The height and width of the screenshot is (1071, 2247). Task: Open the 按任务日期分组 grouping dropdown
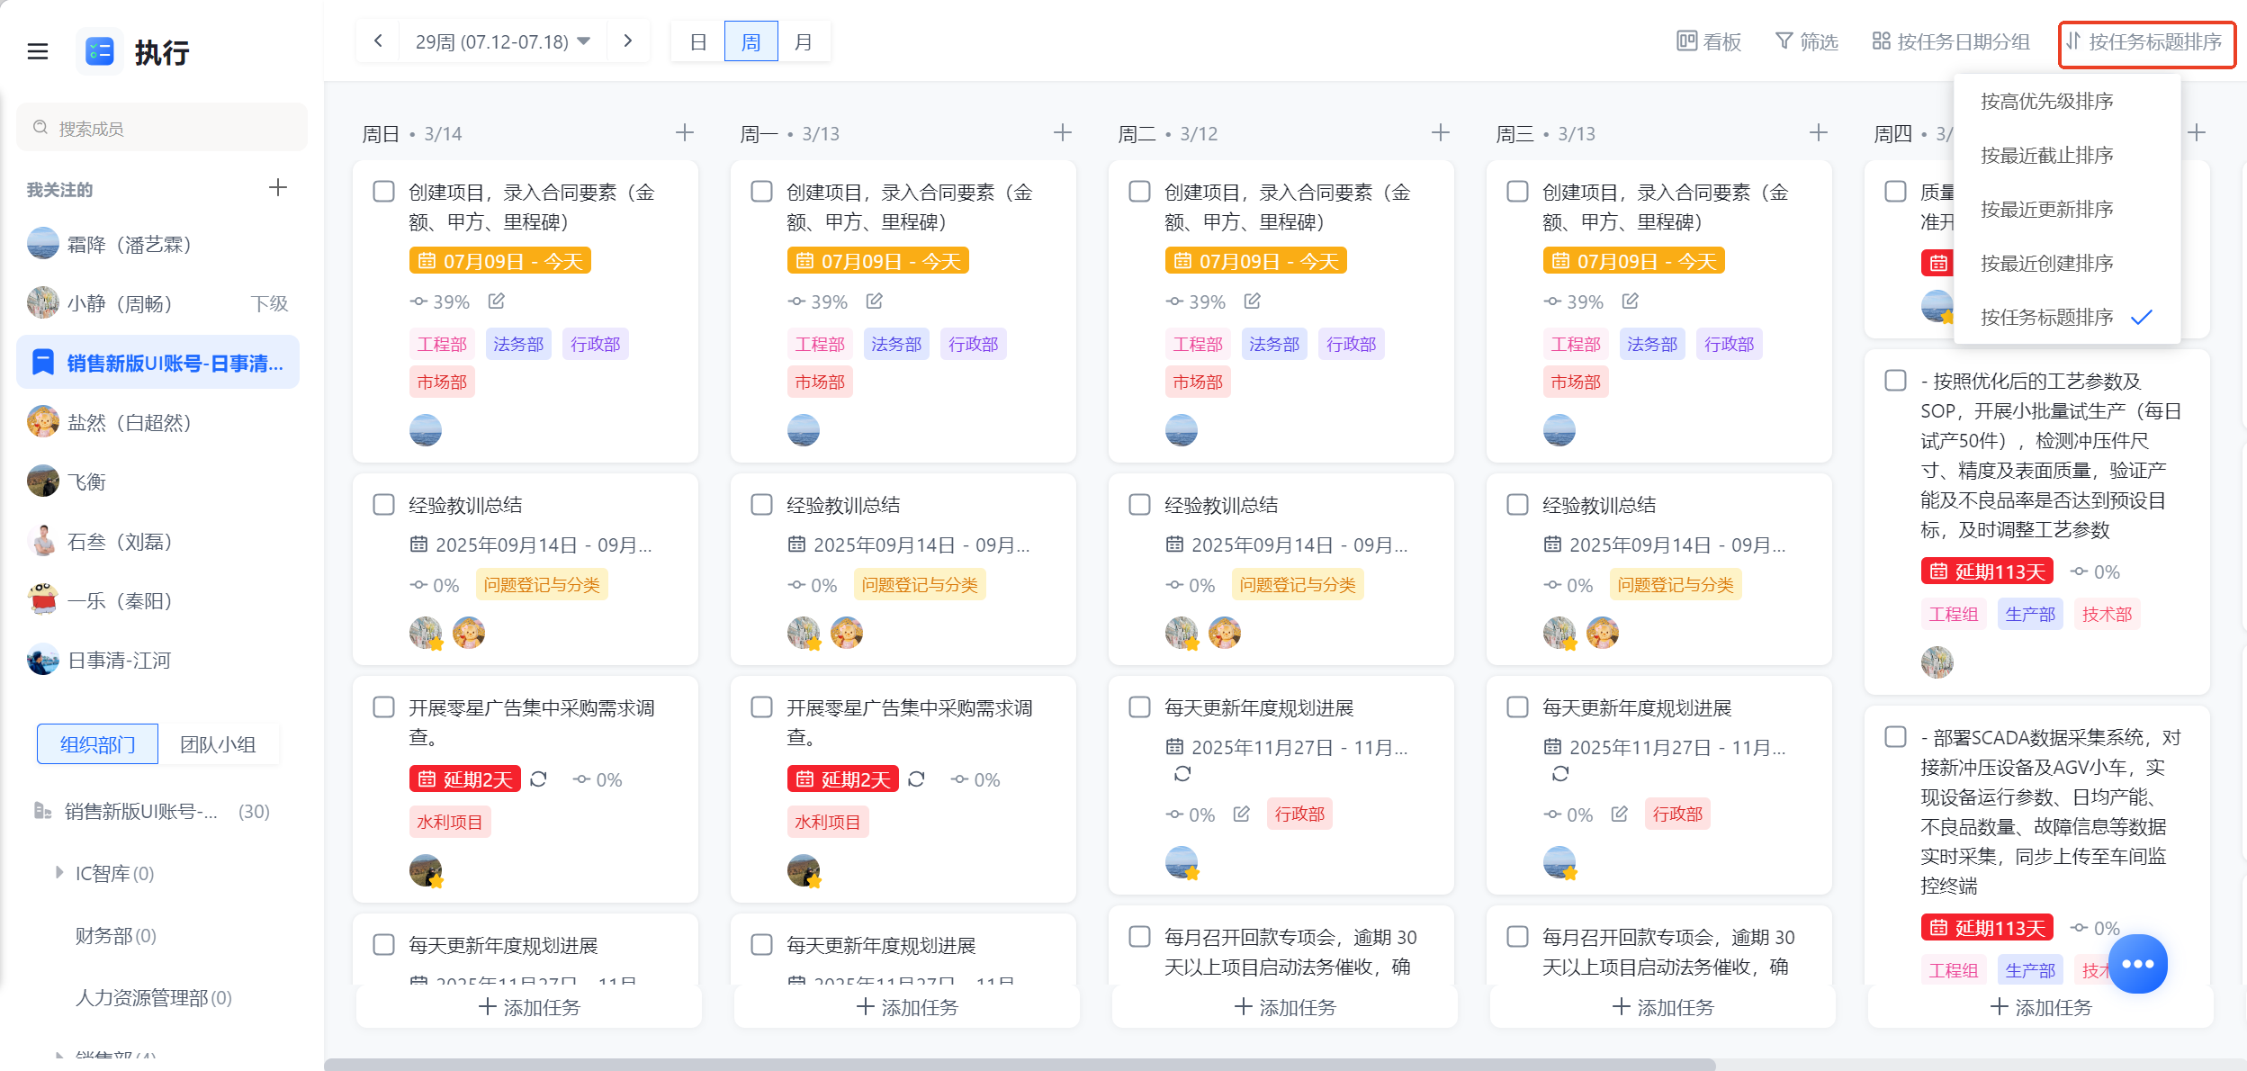tap(1951, 42)
